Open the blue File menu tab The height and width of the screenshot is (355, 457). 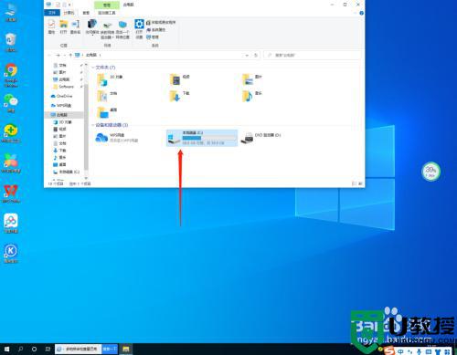[x=52, y=13]
